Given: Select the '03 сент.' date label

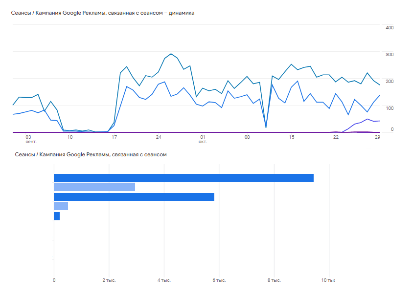Looking at the screenshot, I should [x=30, y=139].
